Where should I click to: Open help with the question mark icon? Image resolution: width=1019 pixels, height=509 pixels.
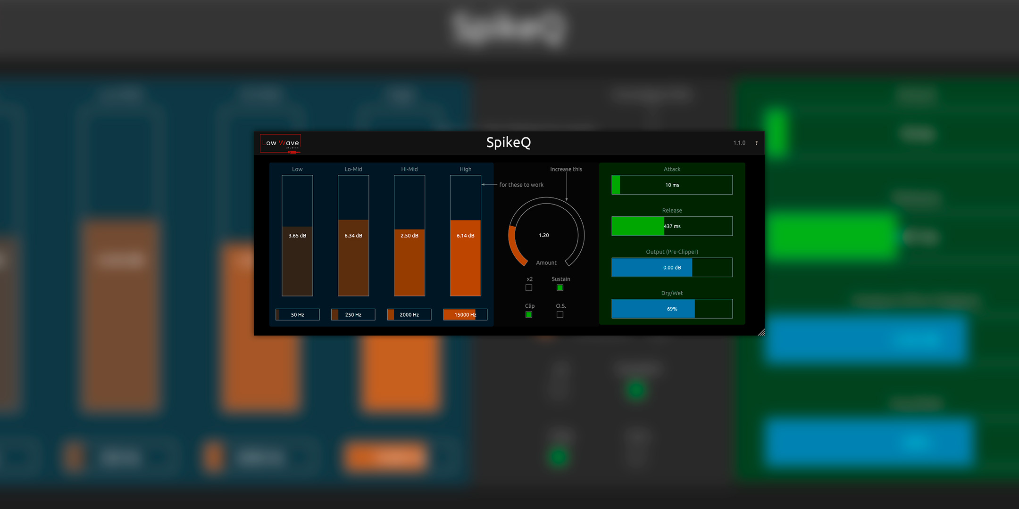[x=756, y=143]
